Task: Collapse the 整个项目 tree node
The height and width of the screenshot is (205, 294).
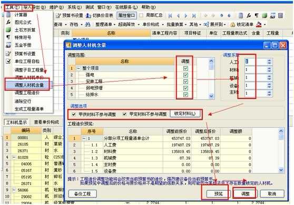Action: coord(79,69)
